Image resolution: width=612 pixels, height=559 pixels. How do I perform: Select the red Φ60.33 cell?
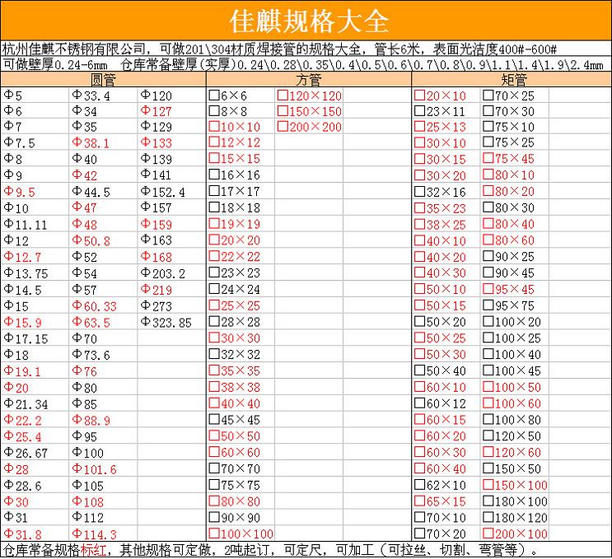(x=94, y=306)
